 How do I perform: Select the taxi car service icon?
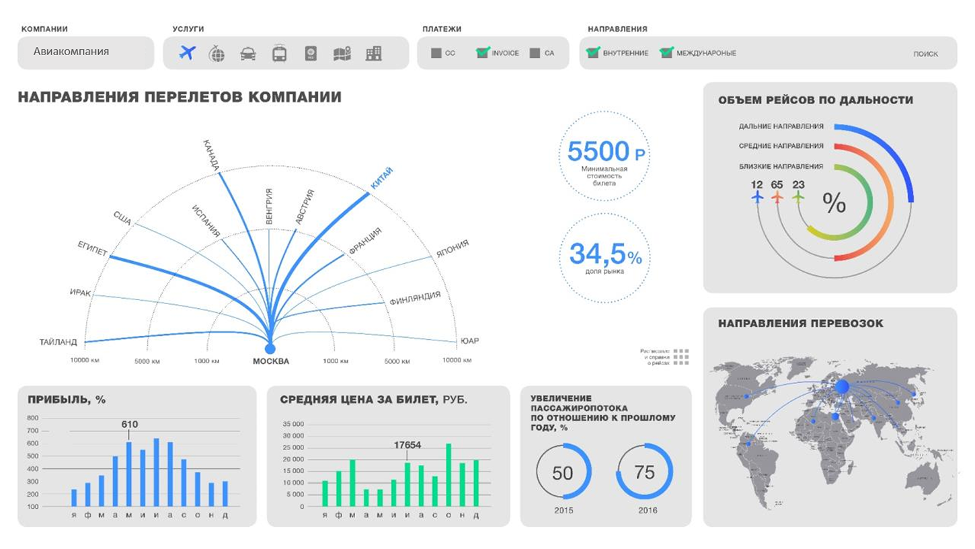248,54
